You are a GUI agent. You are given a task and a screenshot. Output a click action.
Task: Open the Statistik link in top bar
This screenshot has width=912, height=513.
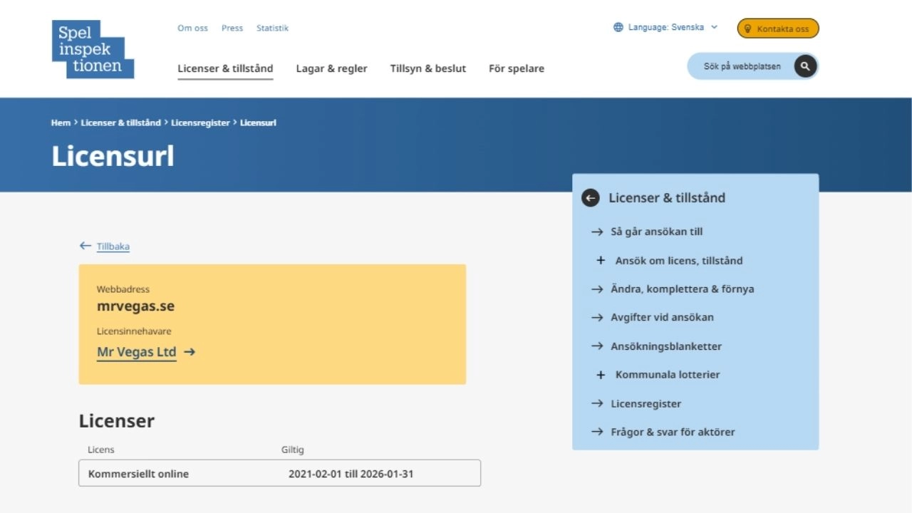[272, 28]
